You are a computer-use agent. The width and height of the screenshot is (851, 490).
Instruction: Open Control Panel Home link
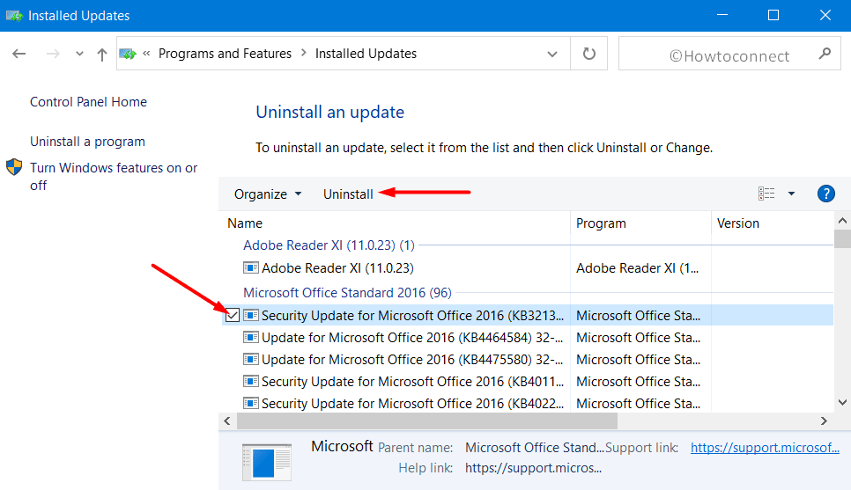tap(88, 102)
